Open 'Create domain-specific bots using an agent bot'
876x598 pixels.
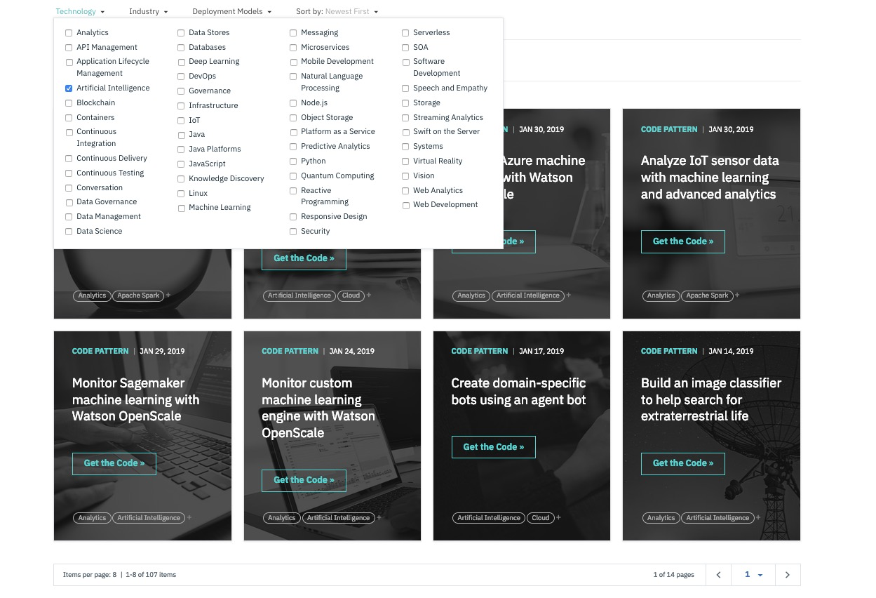tap(518, 392)
